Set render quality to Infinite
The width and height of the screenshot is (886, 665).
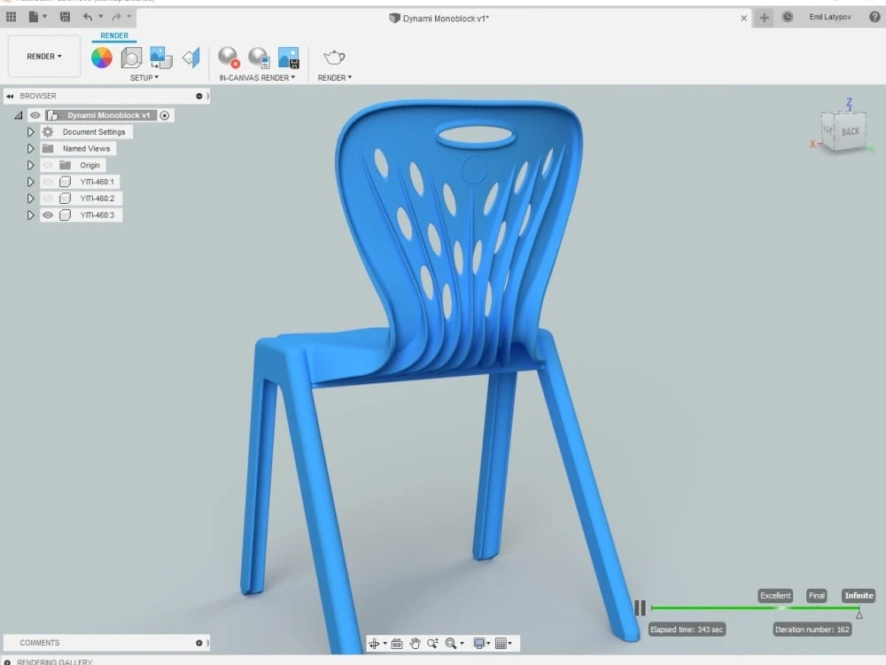click(x=859, y=596)
